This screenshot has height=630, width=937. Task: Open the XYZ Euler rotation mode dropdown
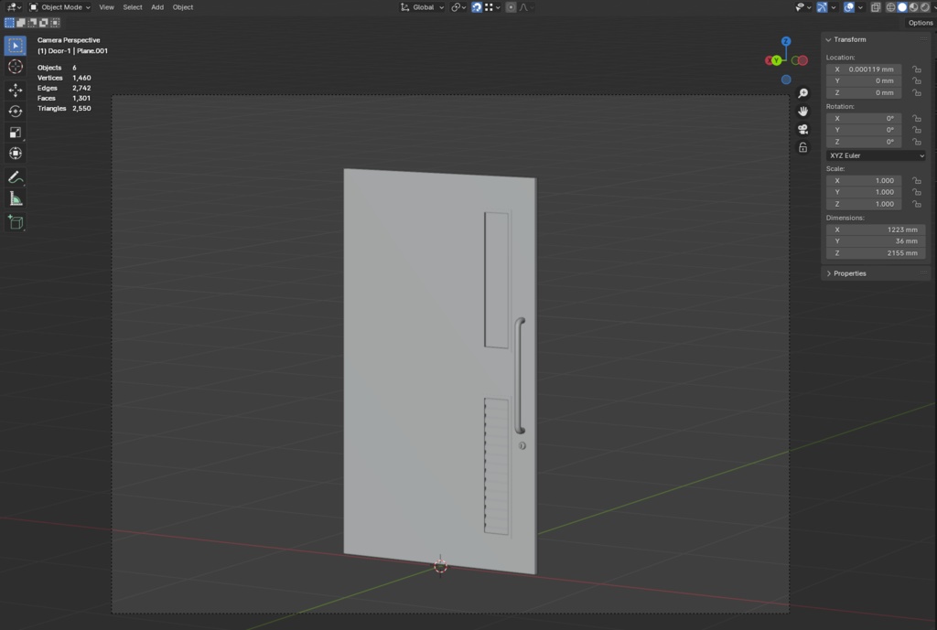[876, 155]
